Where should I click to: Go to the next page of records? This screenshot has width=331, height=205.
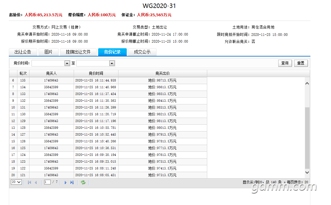65,182
